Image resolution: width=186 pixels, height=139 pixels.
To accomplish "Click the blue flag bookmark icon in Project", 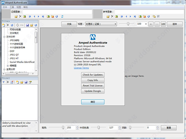I will 3,82.
